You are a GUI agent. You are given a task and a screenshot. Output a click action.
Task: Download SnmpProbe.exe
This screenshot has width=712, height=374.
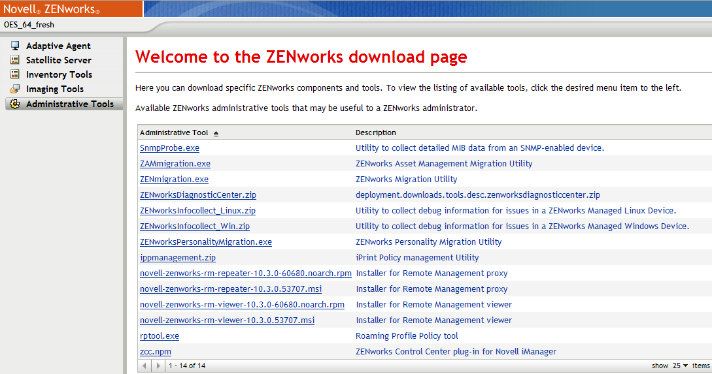click(169, 148)
